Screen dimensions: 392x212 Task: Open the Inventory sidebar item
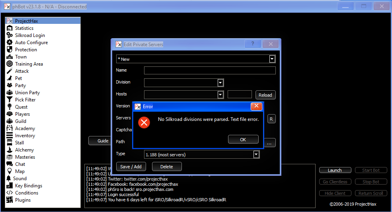25,136
